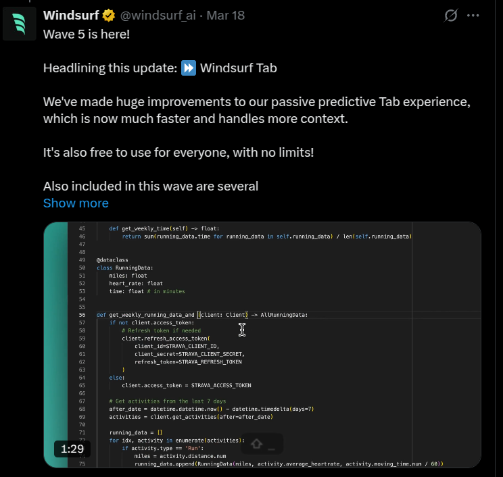Open the Mar 18 timestamp permalink
Viewport: 503px width, 477px height.
[x=226, y=16]
